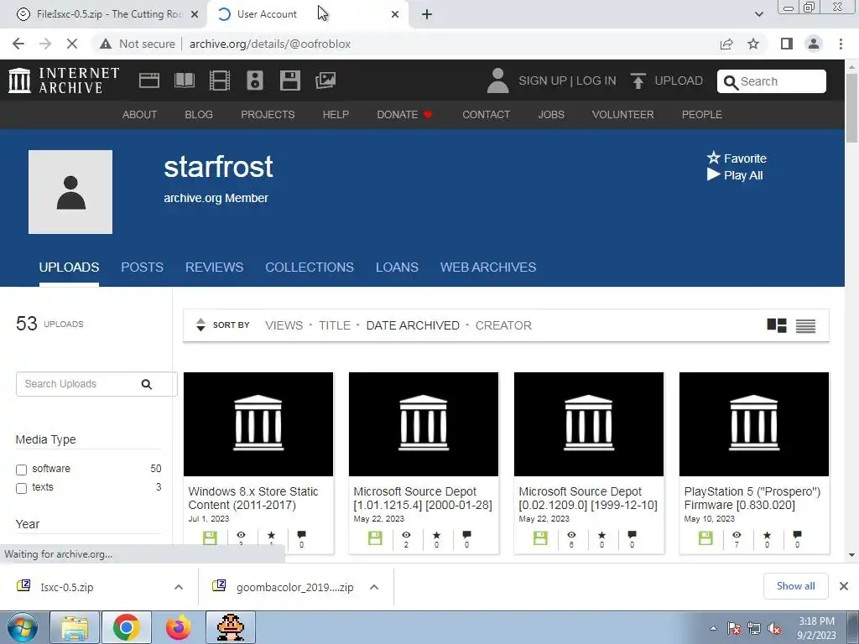
Task: Open the Audio speaker icon
Action: (255, 80)
